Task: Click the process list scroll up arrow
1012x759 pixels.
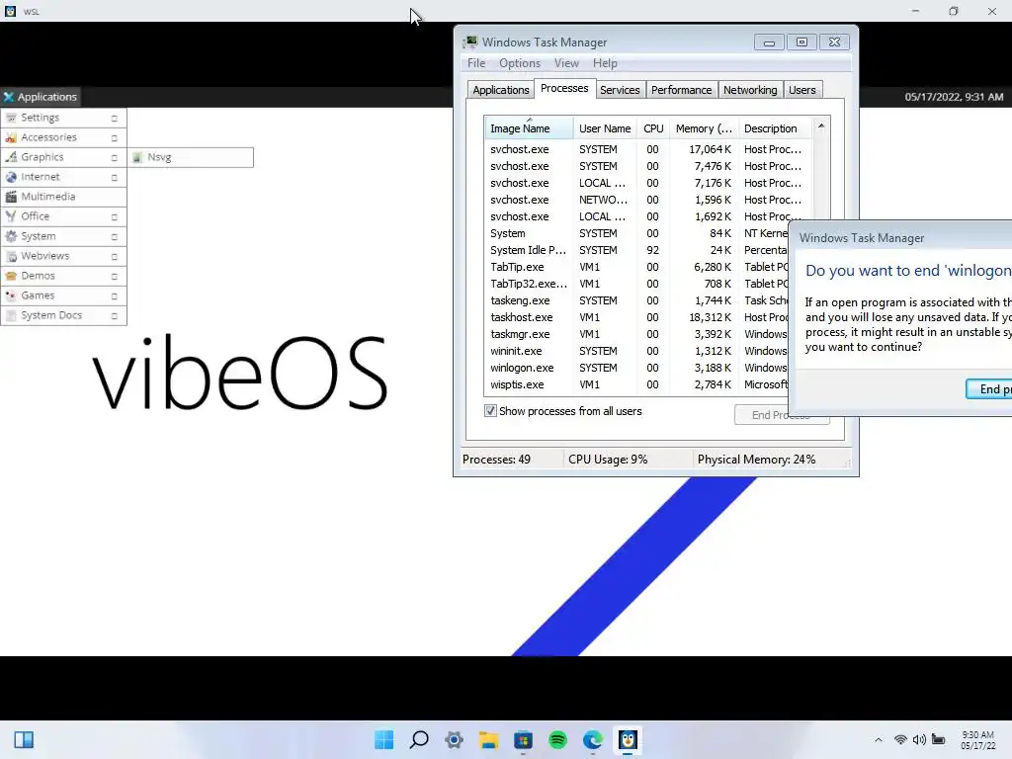Action: click(821, 126)
